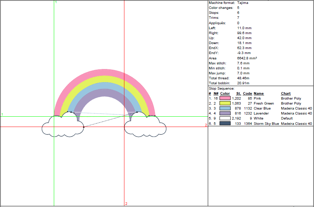Click the green guideline marker labeled 1
This screenshot has width=314, height=207.
click(x=55, y=2)
